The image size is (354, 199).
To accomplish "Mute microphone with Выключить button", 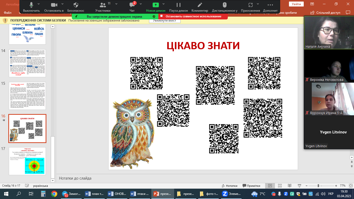I will 31,7.
